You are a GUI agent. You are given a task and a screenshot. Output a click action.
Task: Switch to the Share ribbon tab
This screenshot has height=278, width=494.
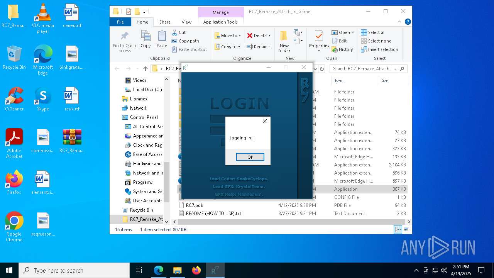[165, 22]
